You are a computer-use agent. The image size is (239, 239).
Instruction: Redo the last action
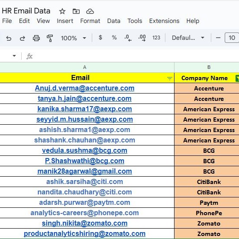(x=23, y=38)
